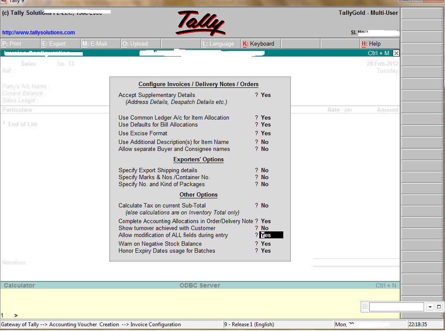
Task: Click the clock showing 22:18:35
Action: click(x=418, y=324)
